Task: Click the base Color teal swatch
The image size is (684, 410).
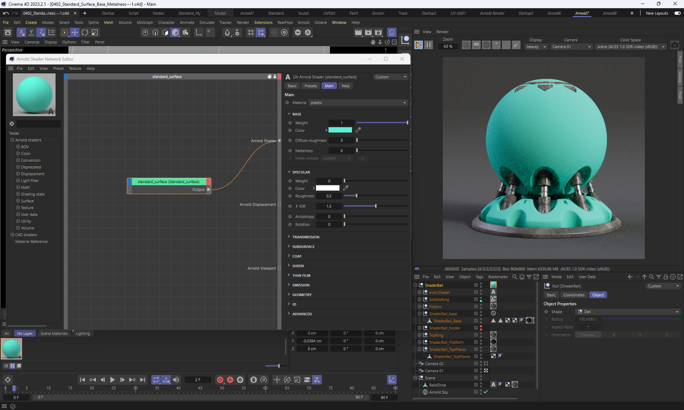Action: point(340,130)
